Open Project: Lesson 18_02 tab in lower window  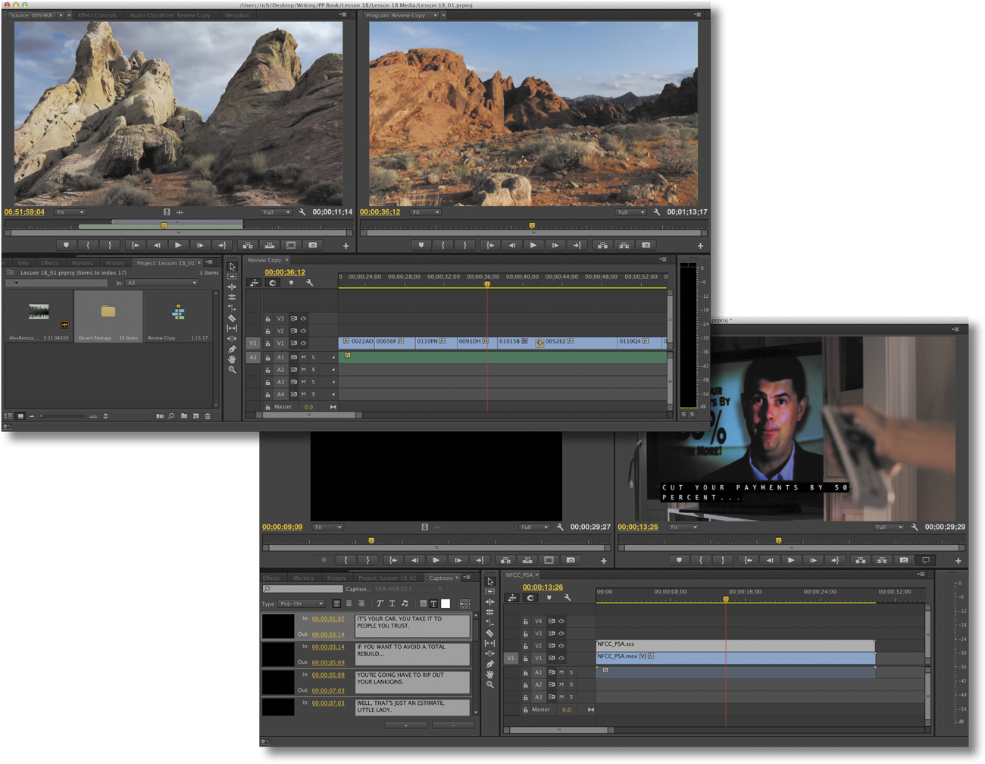click(387, 578)
